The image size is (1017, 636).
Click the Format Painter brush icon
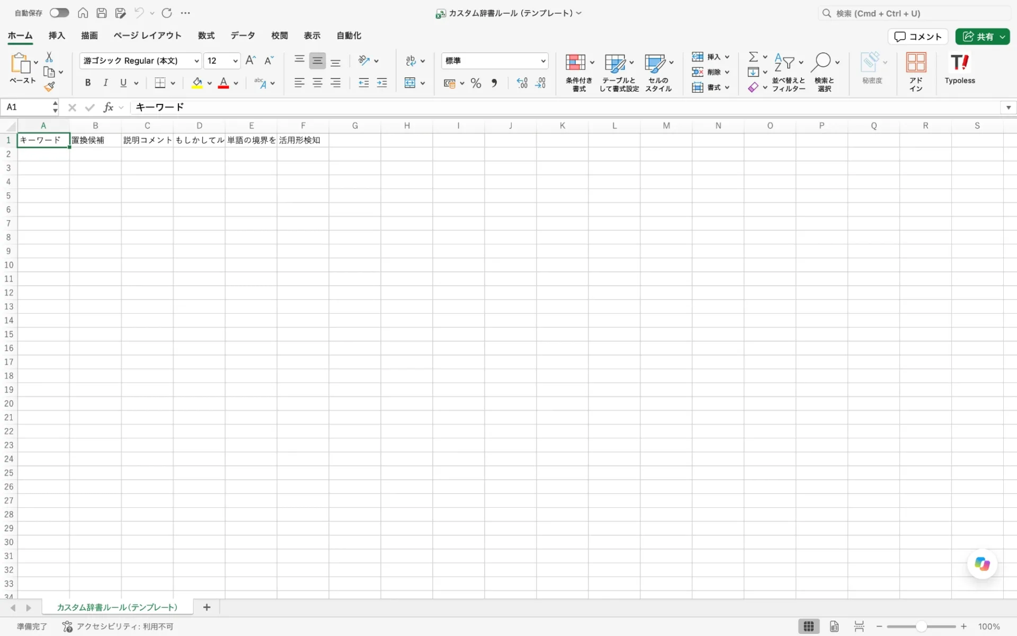[49, 86]
